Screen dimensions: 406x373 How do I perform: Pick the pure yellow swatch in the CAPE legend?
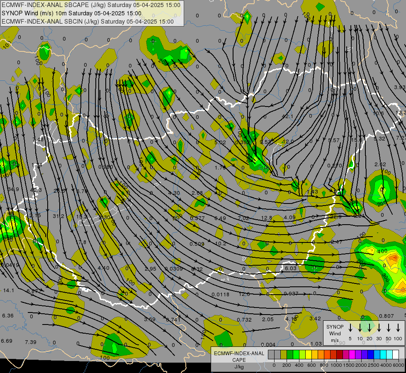309,355
